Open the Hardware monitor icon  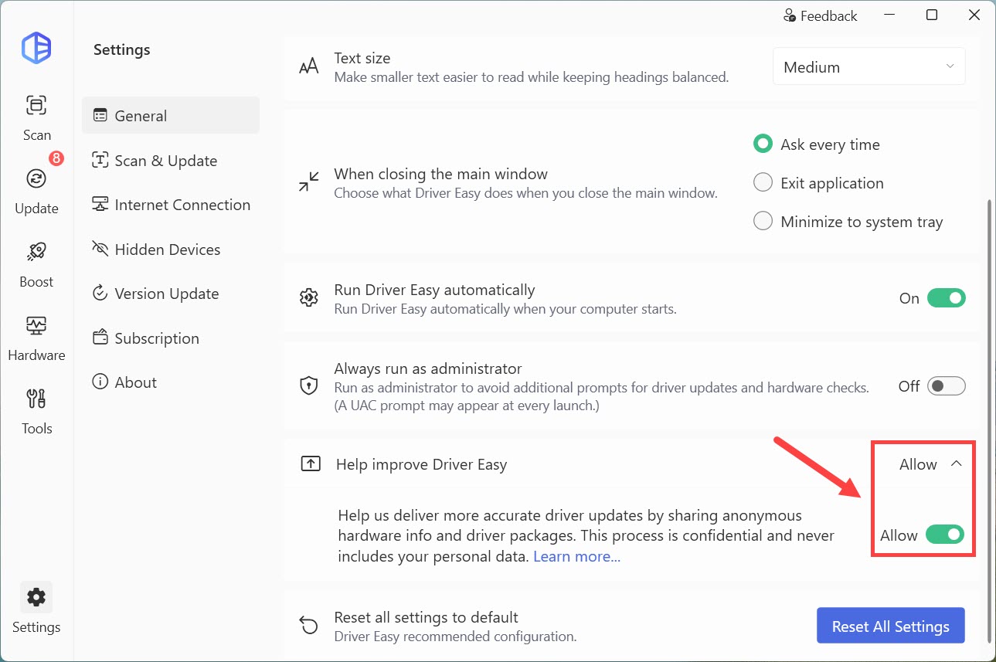[36, 325]
